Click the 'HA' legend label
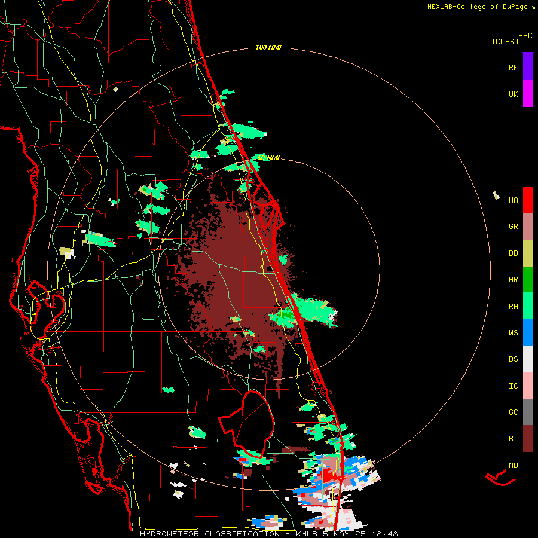The width and height of the screenshot is (538, 538). coord(513,200)
